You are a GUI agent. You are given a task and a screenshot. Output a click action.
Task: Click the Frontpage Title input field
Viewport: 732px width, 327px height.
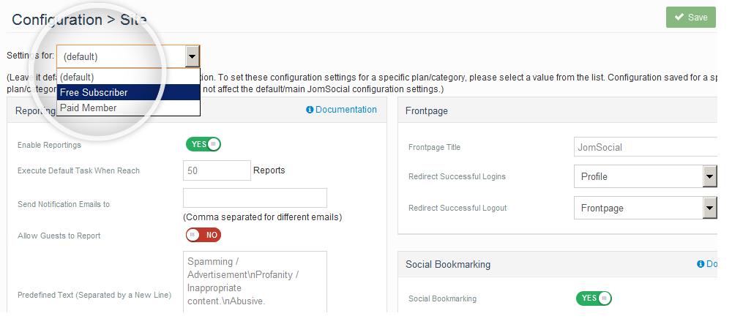(x=646, y=147)
